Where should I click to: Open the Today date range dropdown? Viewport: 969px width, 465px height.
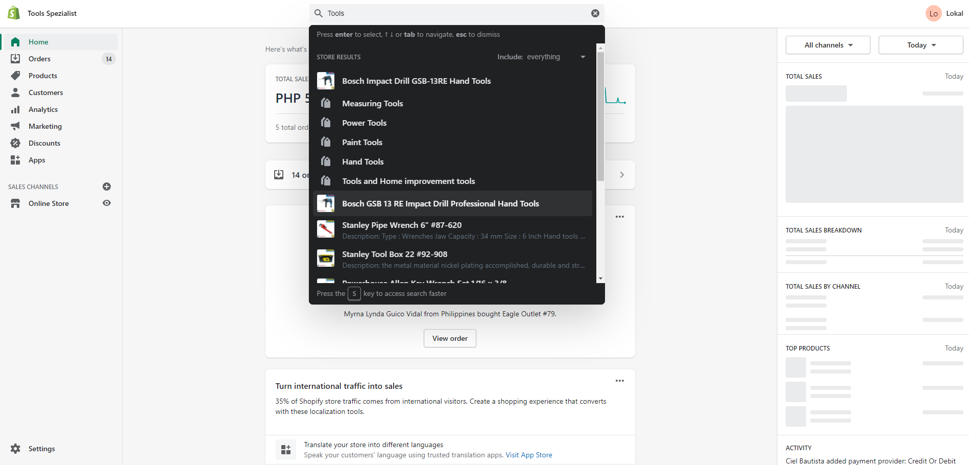[921, 45]
